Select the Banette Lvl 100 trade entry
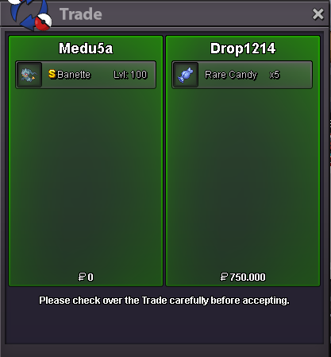Screen dimensions: 331x357 [86, 75]
